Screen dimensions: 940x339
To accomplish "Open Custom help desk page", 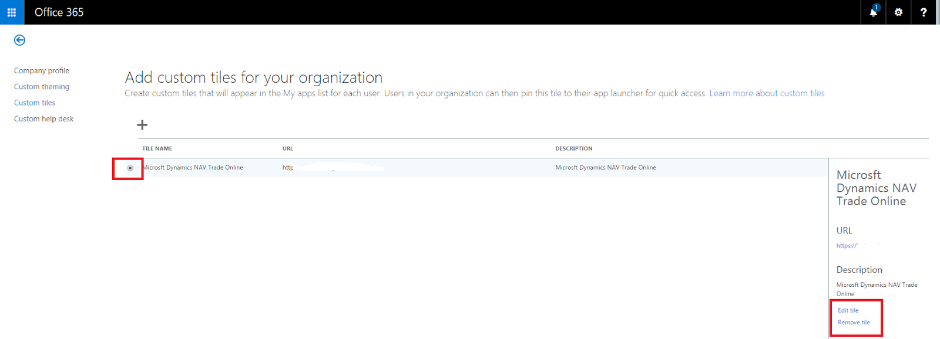I will point(44,118).
